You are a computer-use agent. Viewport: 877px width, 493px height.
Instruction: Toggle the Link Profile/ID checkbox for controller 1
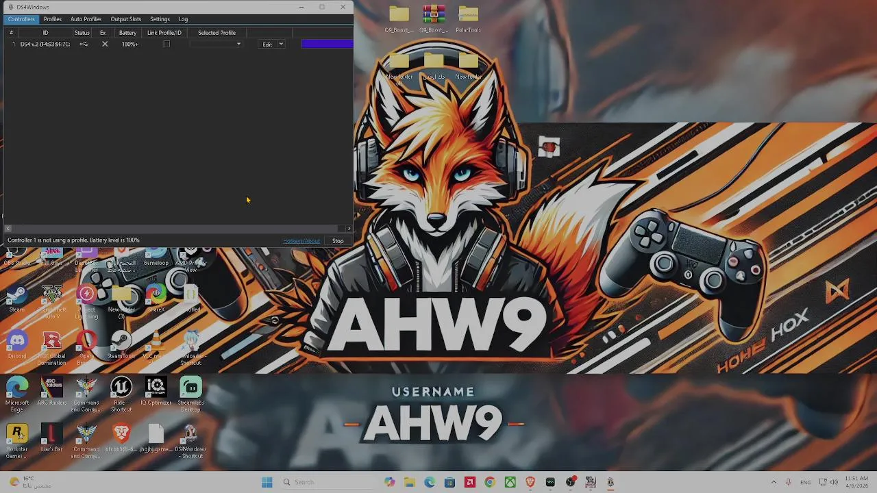(x=166, y=44)
